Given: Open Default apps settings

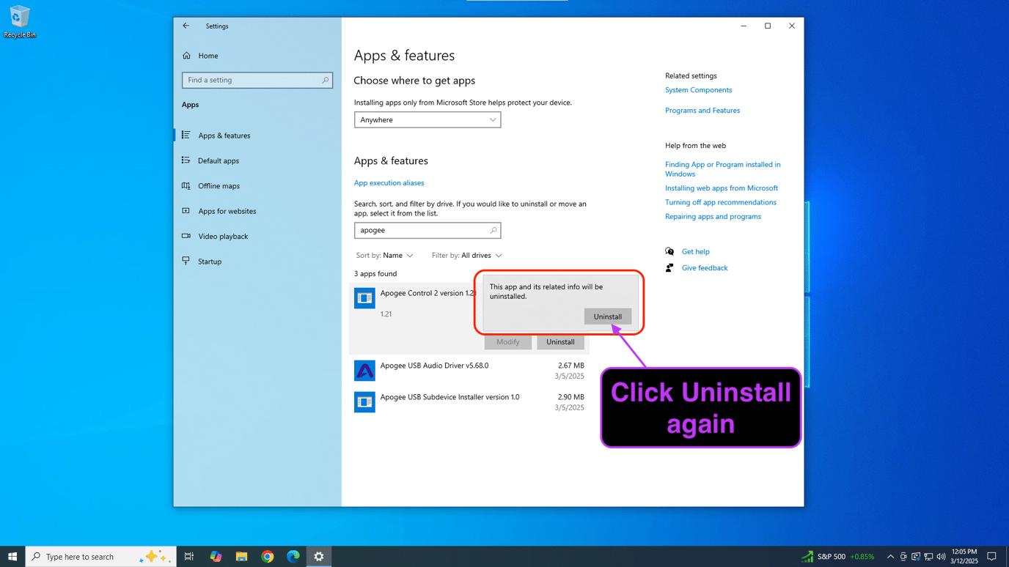Looking at the screenshot, I should coord(219,160).
